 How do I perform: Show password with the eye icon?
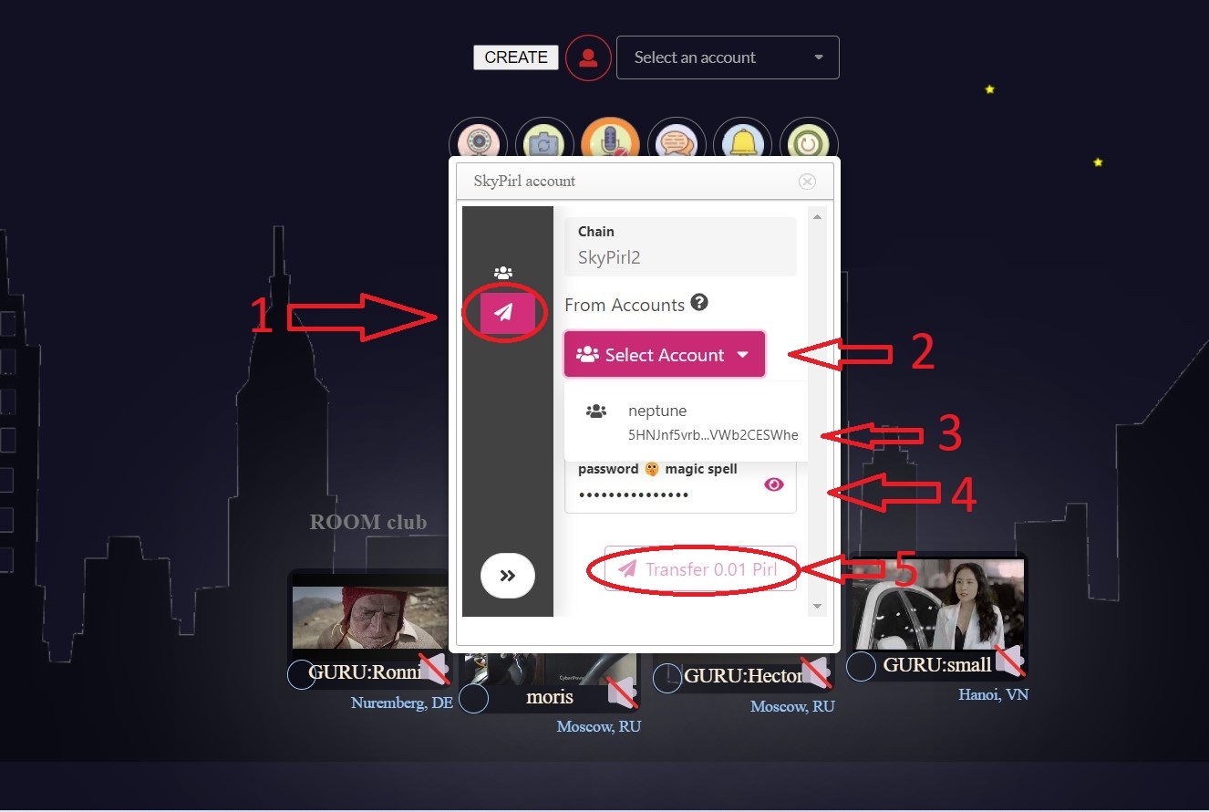(x=773, y=484)
